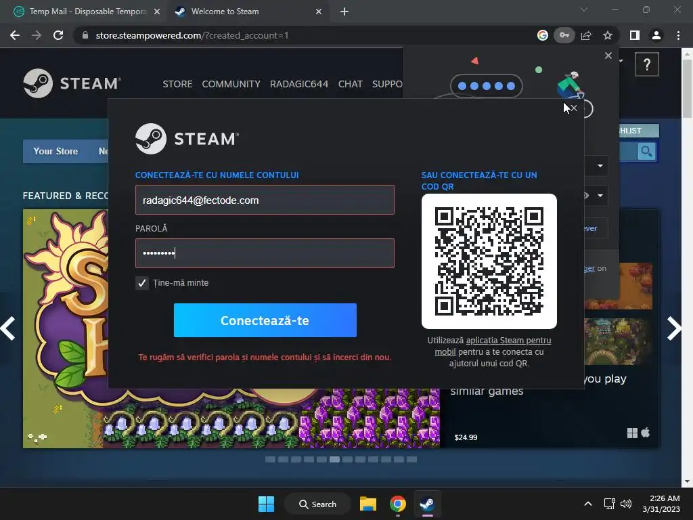The height and width of the screenshot is (520, 693).
Task: Show next featured game arrow
Action: [x=673, y=328]
